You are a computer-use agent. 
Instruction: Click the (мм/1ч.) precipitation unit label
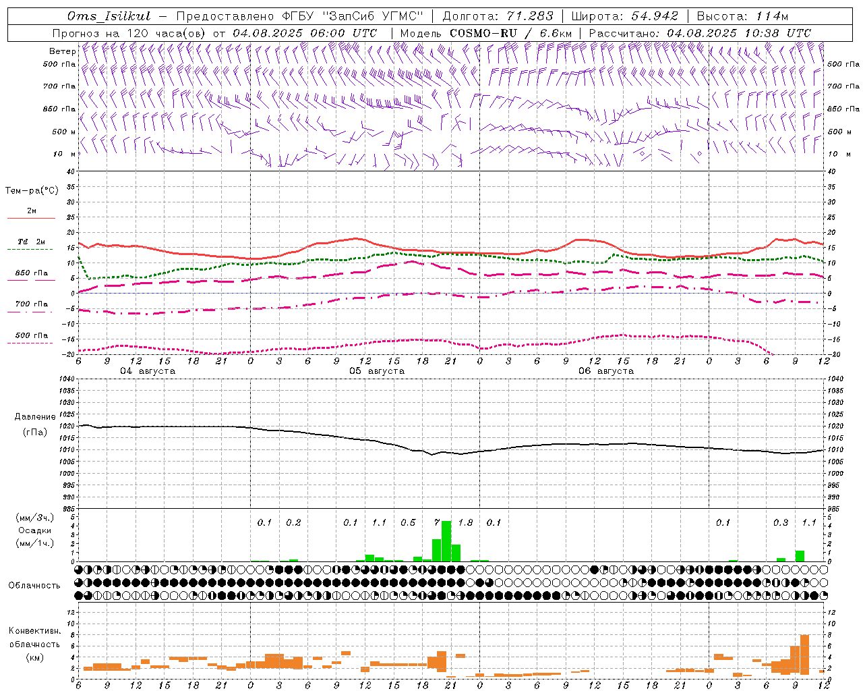pyautogui.click(x=35, y=543)
